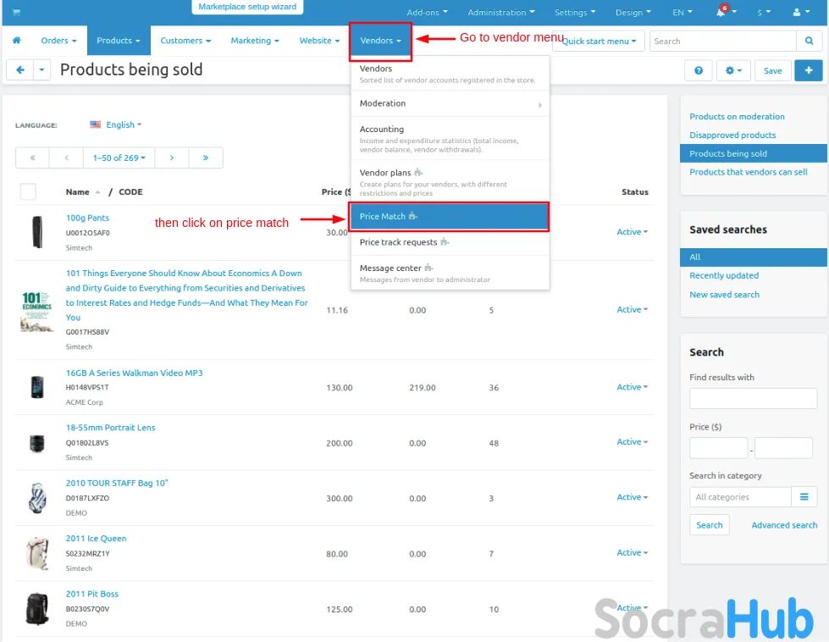829x642 pixels.
Task: Open the Orders menu
Action: tap(58, 40)
